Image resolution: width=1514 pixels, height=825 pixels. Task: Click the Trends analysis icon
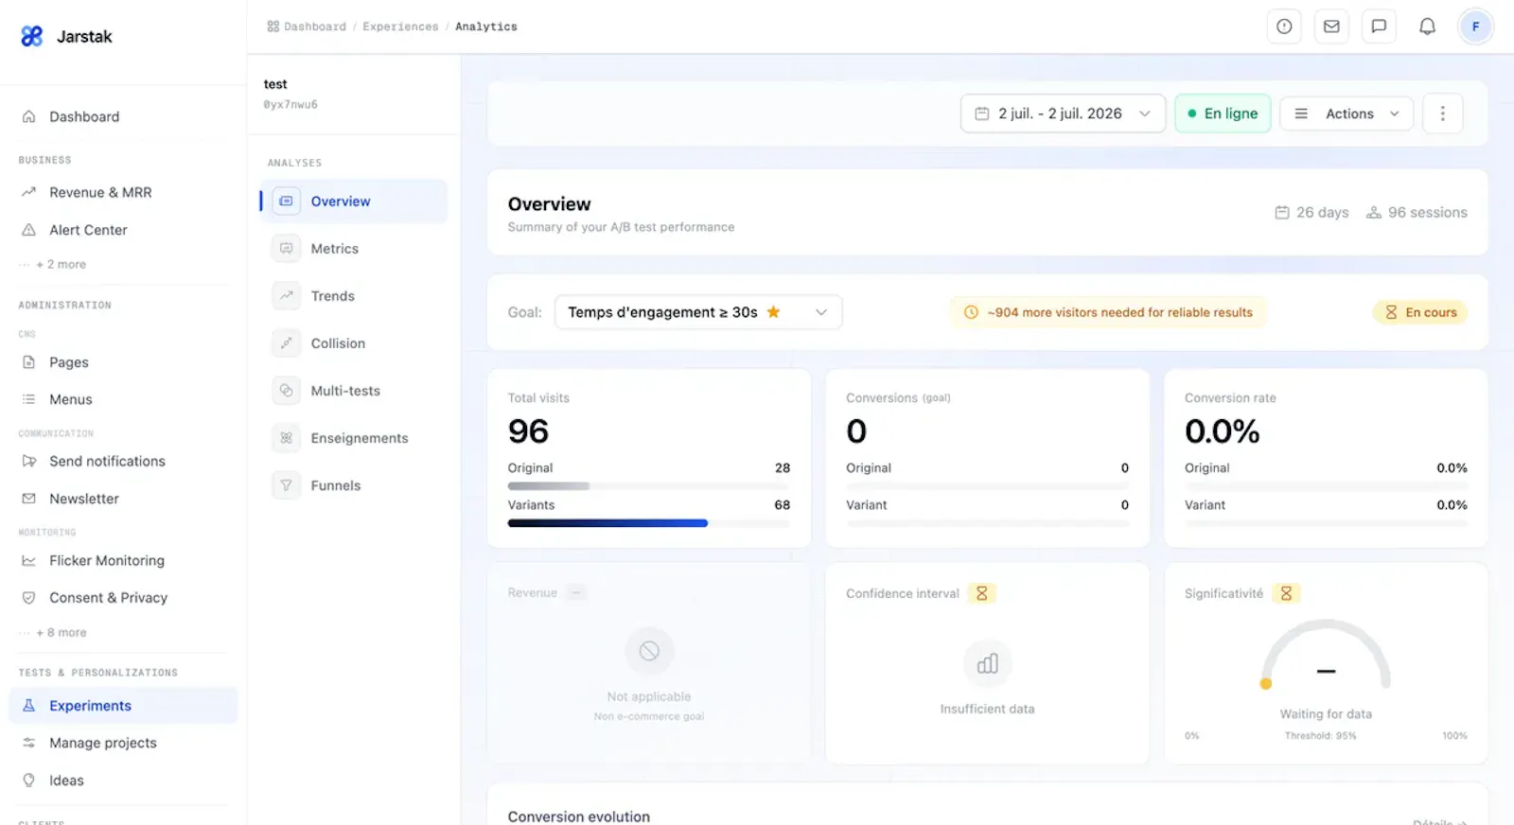click(286, 296)
